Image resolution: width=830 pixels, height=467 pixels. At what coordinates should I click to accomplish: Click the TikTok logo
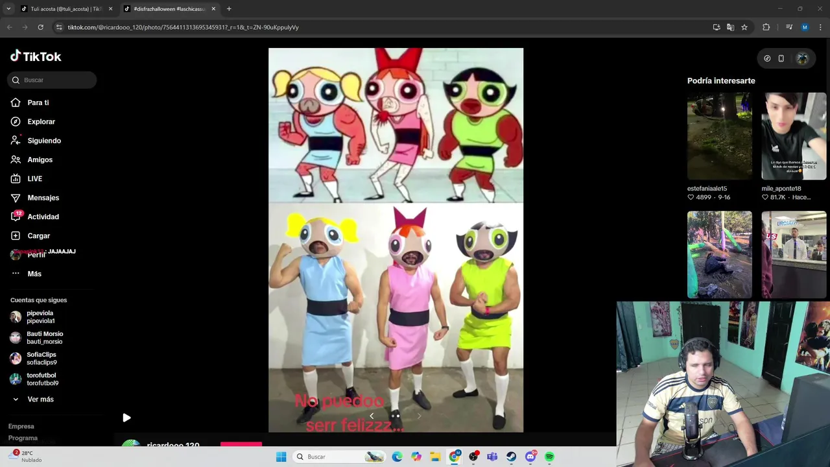[36, 56]
